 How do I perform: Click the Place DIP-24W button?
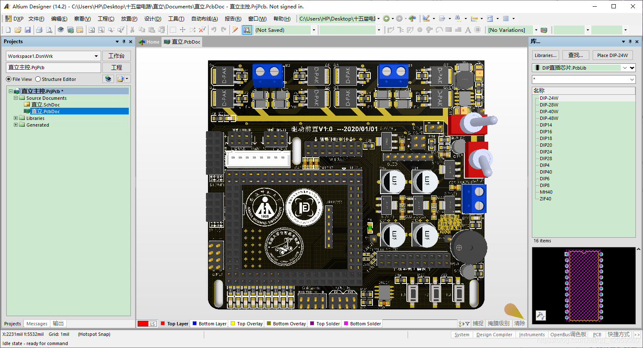pos(612,55)
